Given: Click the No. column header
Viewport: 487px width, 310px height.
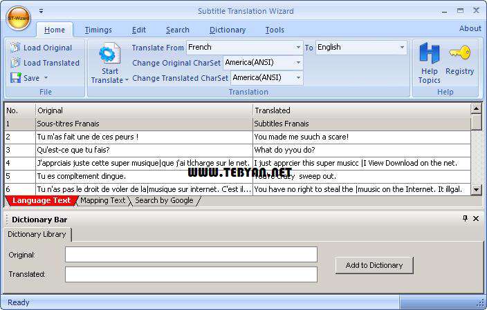Looking at the screenshot, I should tap(20, 110).
